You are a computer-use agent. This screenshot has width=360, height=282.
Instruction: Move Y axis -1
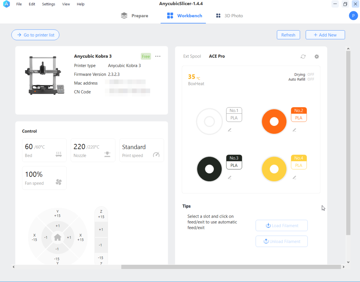point(57,249)
